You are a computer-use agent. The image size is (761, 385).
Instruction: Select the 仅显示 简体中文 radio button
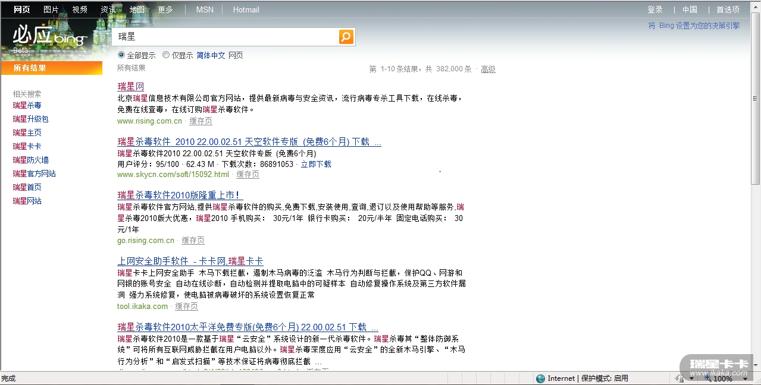pos(166,55)
